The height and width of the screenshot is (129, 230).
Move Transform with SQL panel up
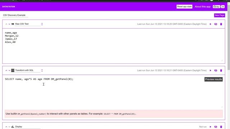click(6, 71)
